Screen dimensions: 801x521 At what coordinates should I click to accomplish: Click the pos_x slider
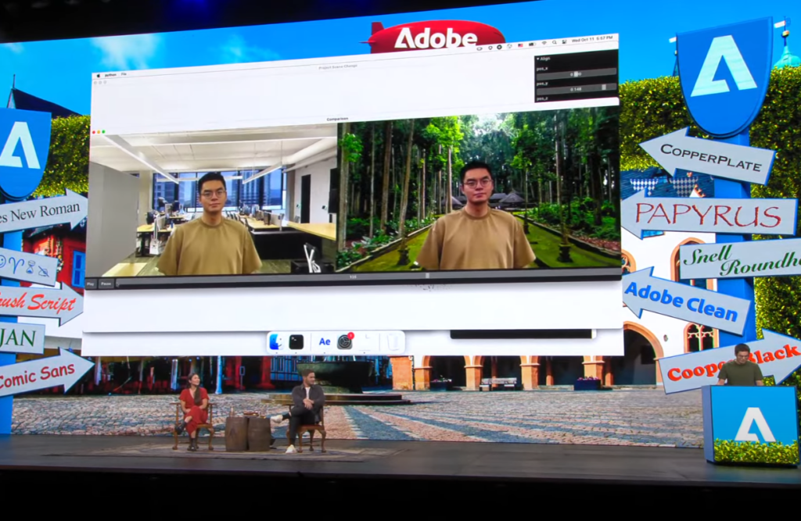coord(576,73)
